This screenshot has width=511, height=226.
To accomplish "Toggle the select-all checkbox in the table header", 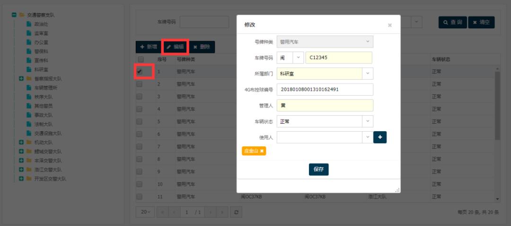I will (x=141, y=59).
